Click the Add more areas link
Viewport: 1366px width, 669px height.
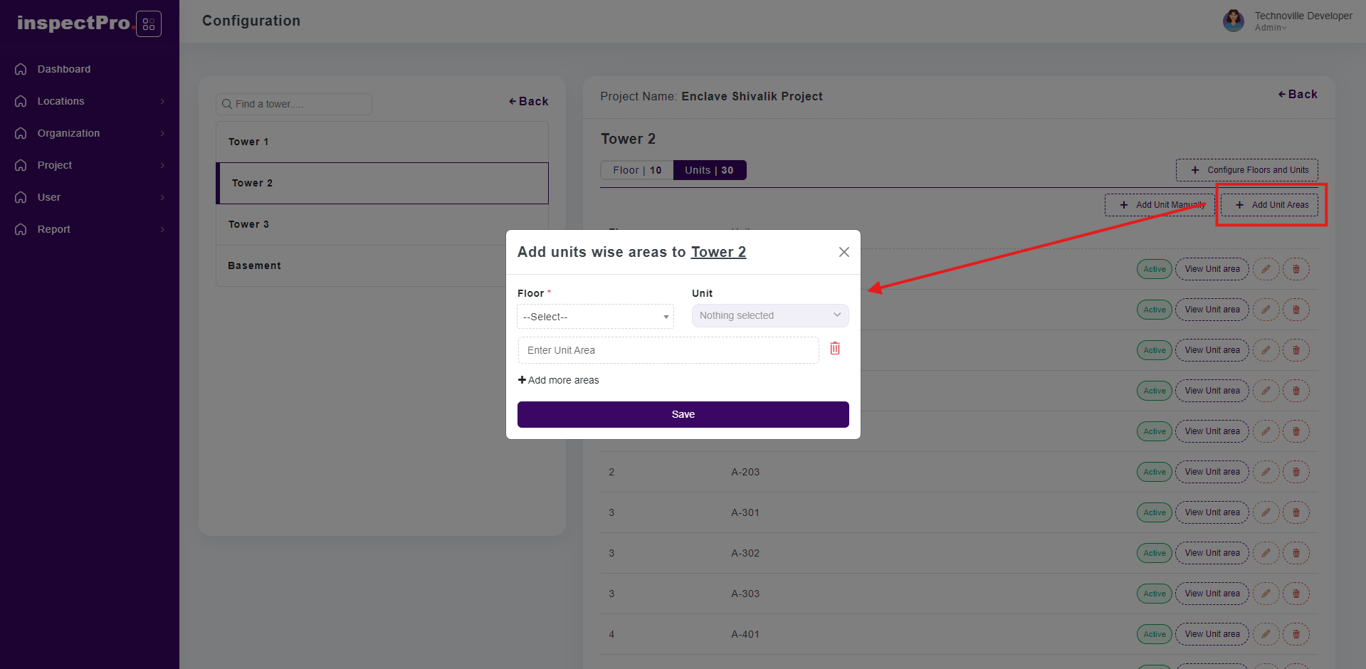tap(559, 380)
